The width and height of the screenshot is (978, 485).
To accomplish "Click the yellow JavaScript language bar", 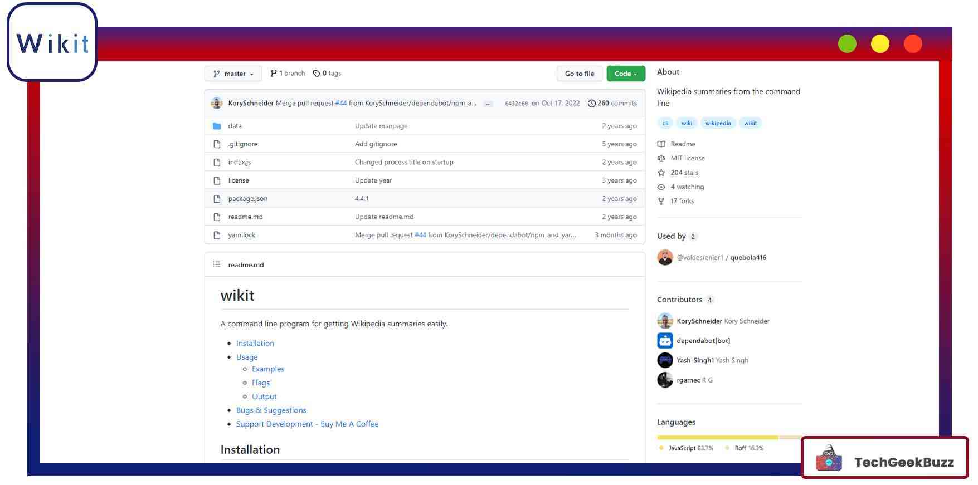I will (x=717, y=438).
